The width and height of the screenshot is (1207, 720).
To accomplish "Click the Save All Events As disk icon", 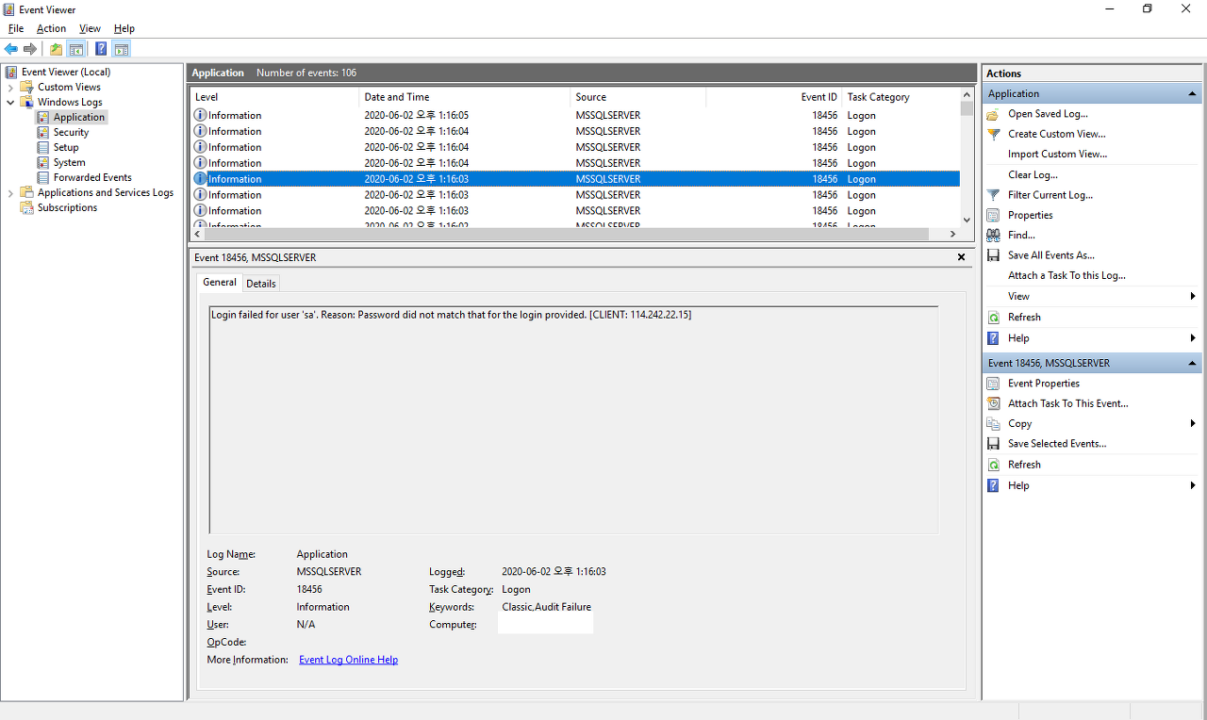I will [993, 255].
